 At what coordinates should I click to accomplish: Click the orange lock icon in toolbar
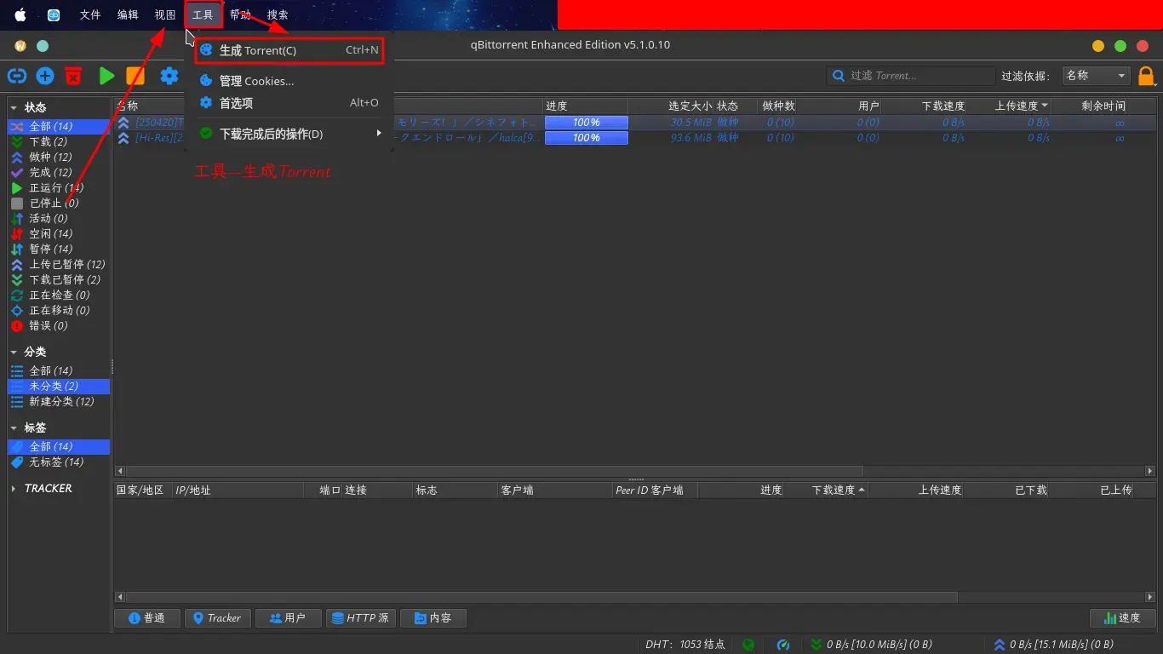click(1147, 76)
